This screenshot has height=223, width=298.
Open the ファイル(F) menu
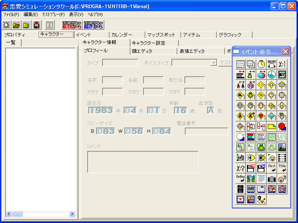pos(11,14)
